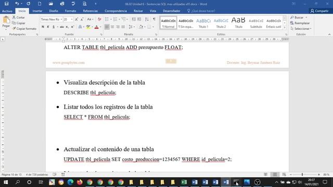Open the Fuente dialog launcher
The image size is (333, 187).
[101, 34]
